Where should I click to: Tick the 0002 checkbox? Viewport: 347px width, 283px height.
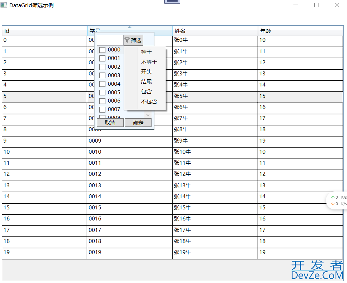(x=102, y=67)
